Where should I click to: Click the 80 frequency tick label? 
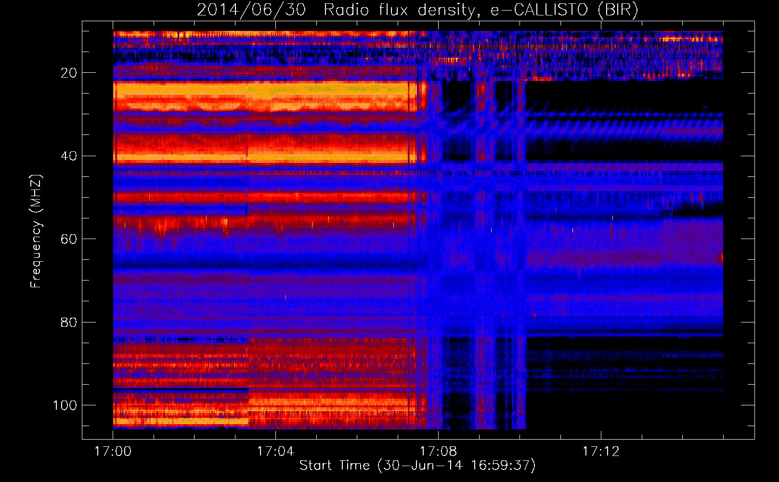click(x=69, y=322)
